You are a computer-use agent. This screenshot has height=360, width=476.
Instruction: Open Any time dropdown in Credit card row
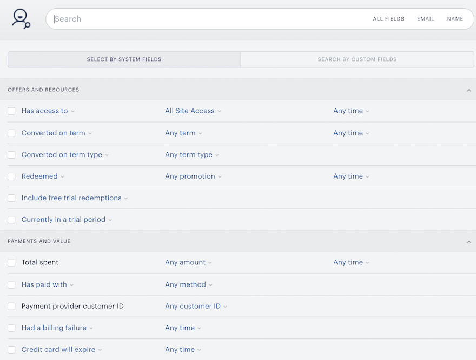coord(183,350)
